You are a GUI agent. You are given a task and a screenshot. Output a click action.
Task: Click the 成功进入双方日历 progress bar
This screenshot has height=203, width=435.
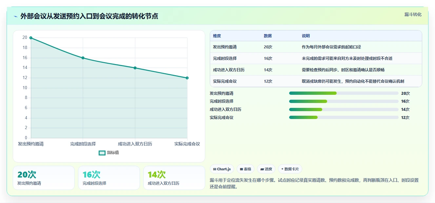(344, 110)
